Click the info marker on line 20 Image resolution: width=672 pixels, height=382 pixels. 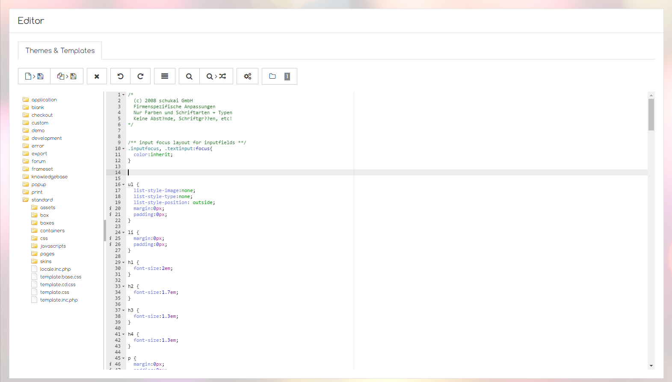110,208
